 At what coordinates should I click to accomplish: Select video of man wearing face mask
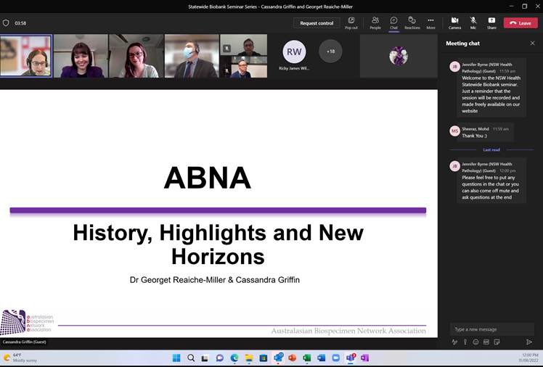tap(192, 56)
